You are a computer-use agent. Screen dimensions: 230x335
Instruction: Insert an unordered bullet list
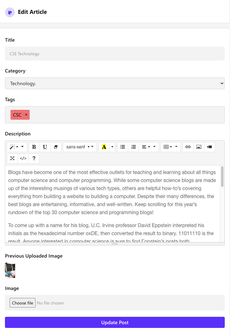pos(123,147)
